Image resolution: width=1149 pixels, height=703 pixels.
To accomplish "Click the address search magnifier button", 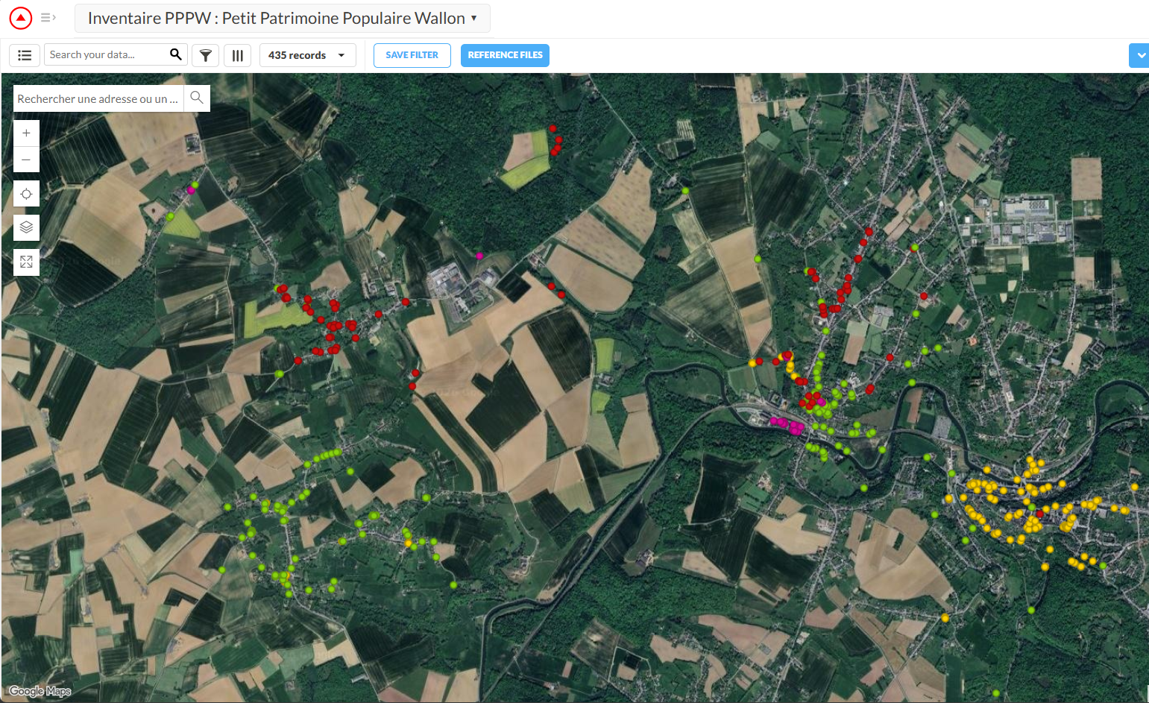I will coord(197,98).
